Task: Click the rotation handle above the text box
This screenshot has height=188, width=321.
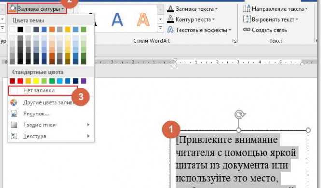Action: (240, 114)
